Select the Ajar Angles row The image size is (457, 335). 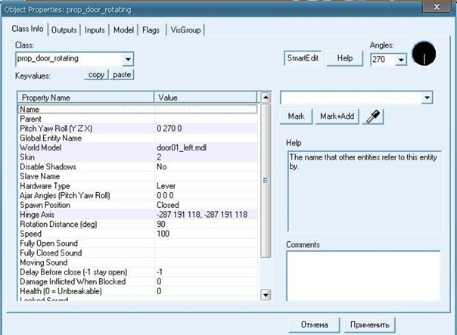138,195
